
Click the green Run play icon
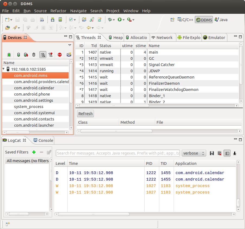[x=120, y=20]
